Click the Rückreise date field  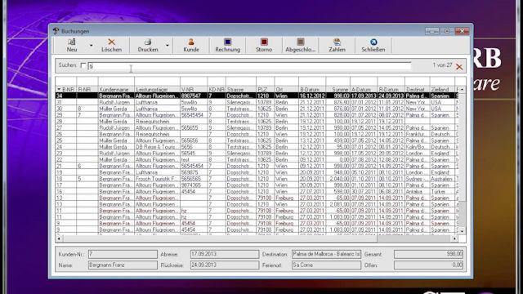click(x=225, y=265)
